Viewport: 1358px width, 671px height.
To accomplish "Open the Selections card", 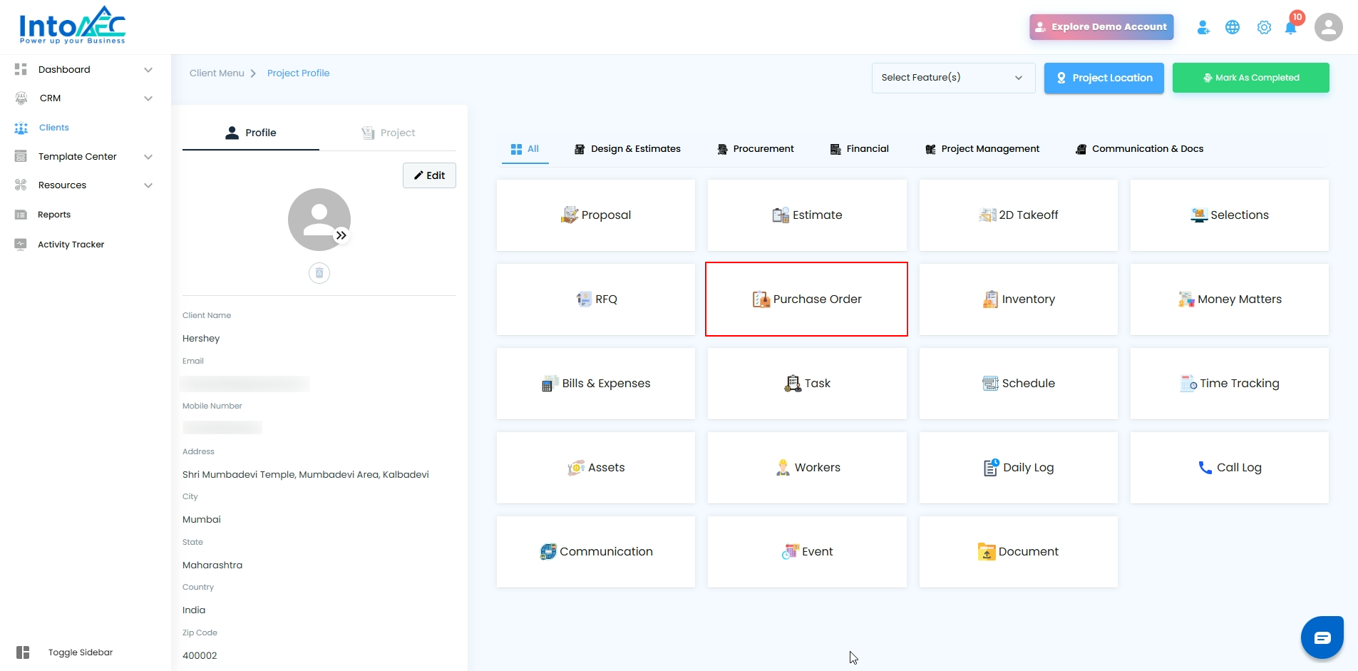I will (1230, 215).
